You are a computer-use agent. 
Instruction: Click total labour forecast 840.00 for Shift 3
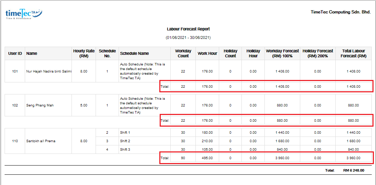353,150
